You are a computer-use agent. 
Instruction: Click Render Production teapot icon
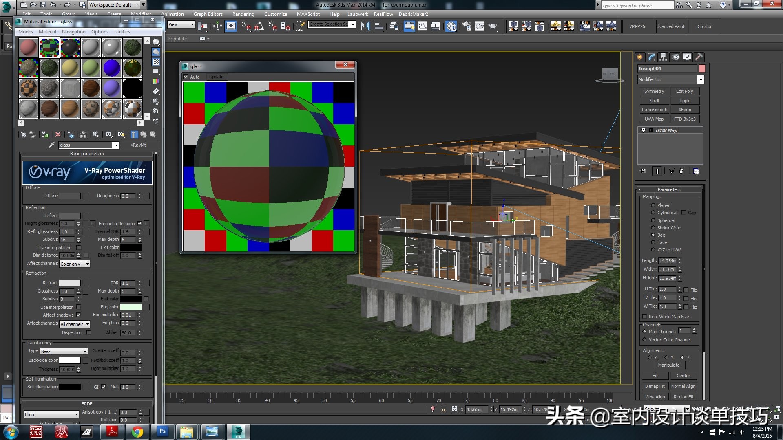(493, 26)
